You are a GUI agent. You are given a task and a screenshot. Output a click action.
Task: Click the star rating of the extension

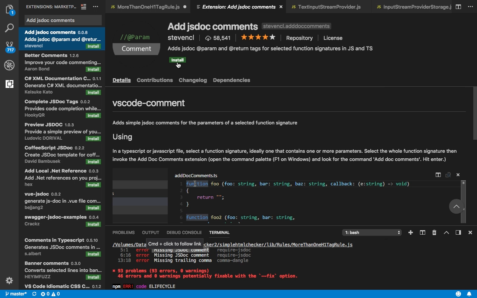[258, 37]
